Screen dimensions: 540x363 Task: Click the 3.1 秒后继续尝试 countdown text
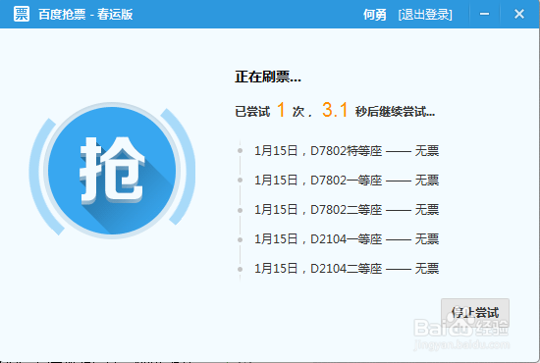pos(378,111)
